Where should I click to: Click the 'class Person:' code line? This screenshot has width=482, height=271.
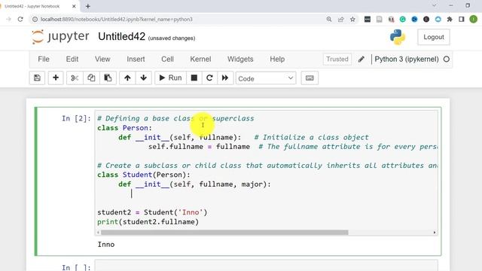(x=124, y=128)
